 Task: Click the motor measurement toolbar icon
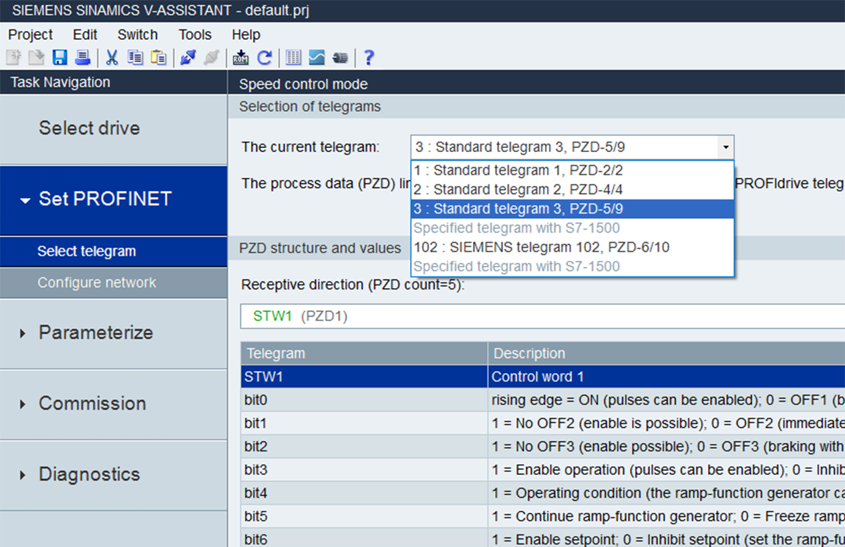click(340, 58)
